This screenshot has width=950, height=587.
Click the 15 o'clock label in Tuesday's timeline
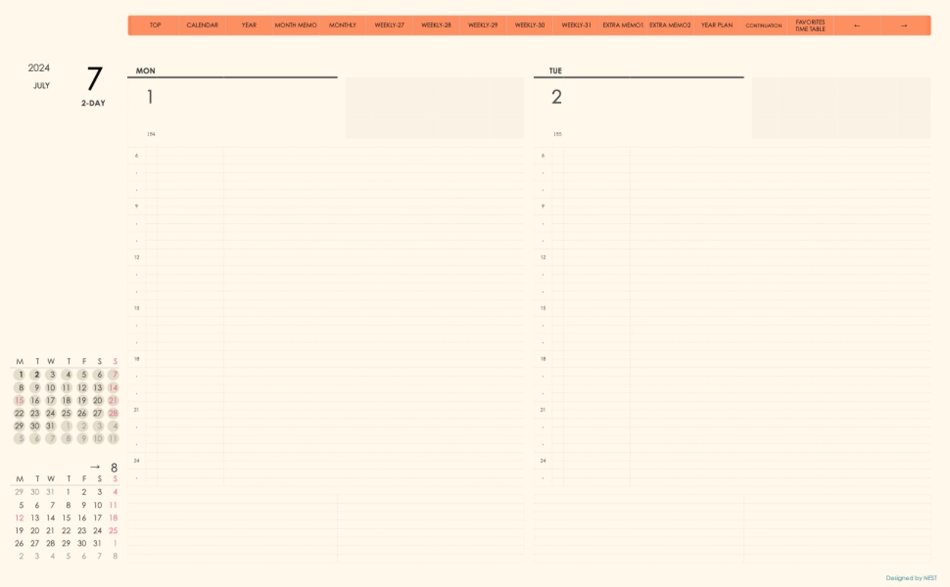(543, 308)
